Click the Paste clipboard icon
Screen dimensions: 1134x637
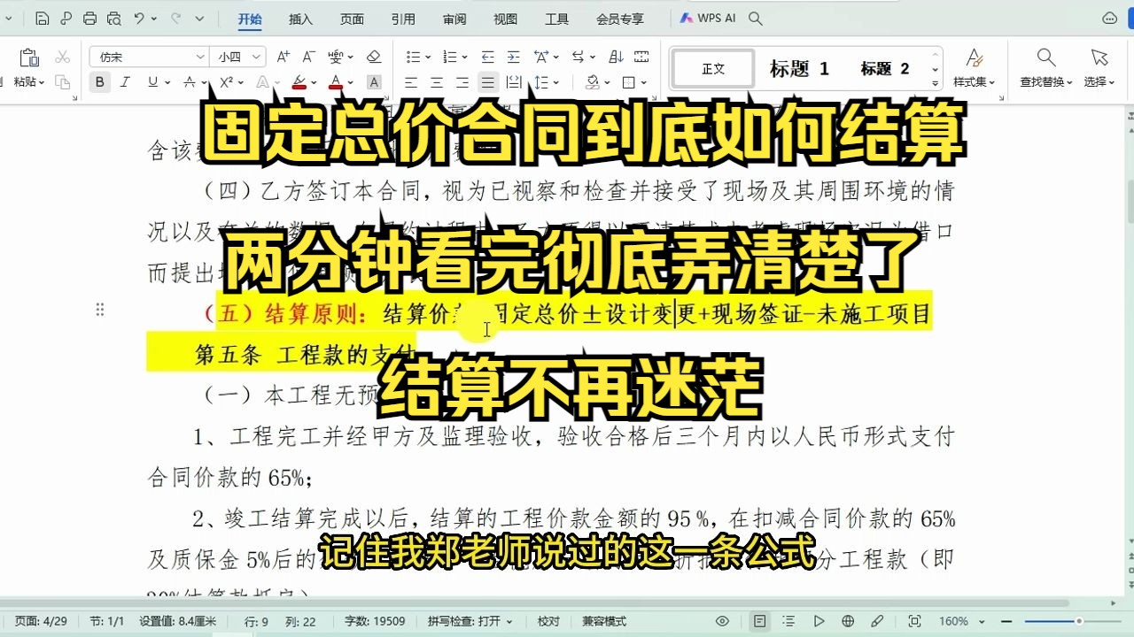click(28, 58)
